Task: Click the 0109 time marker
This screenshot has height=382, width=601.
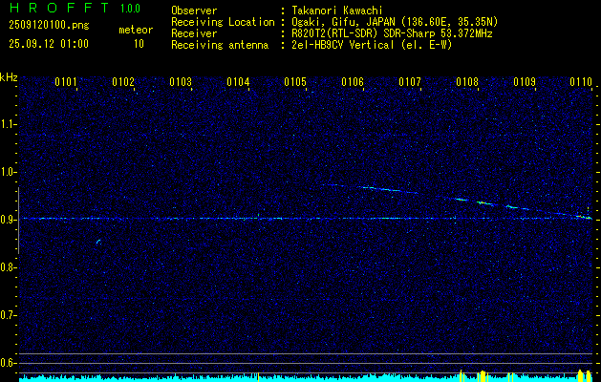Action: (x=525, y=82)
